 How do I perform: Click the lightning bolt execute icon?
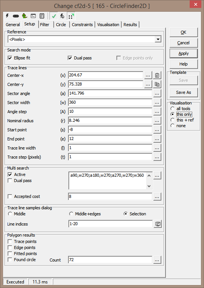(7, 16)
